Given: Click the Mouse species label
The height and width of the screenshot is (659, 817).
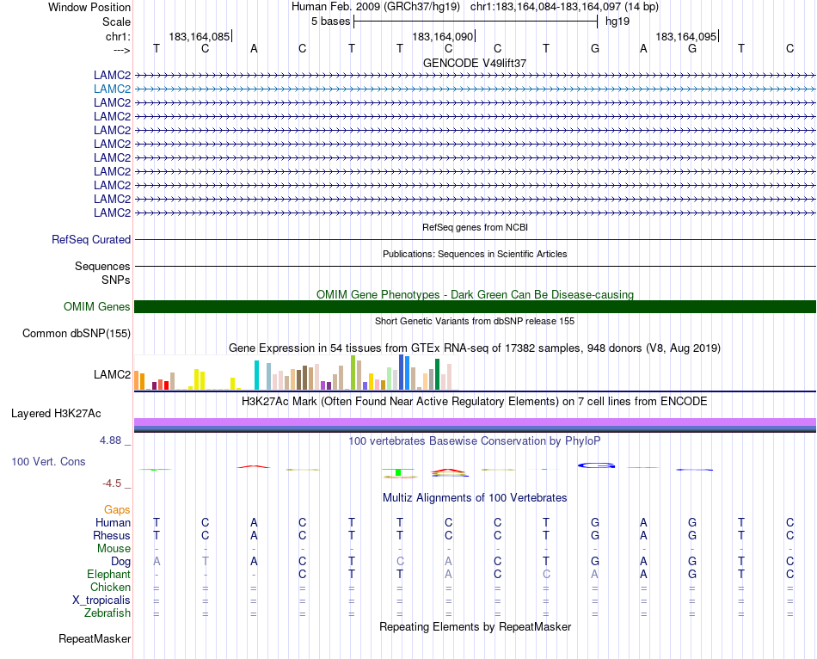Looking at the screenshot, I should [x=114, y=549].
